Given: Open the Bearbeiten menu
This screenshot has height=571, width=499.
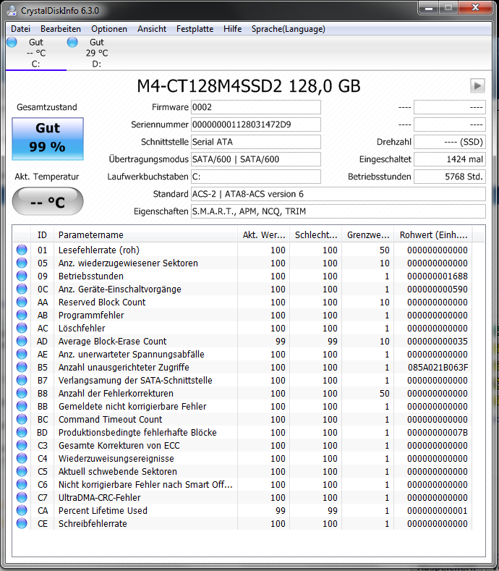Looking at the screenshot, I should click(61, 29).
